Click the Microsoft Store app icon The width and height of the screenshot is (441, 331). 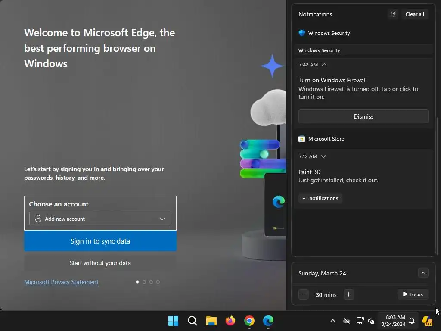click(x=302, y=139)
